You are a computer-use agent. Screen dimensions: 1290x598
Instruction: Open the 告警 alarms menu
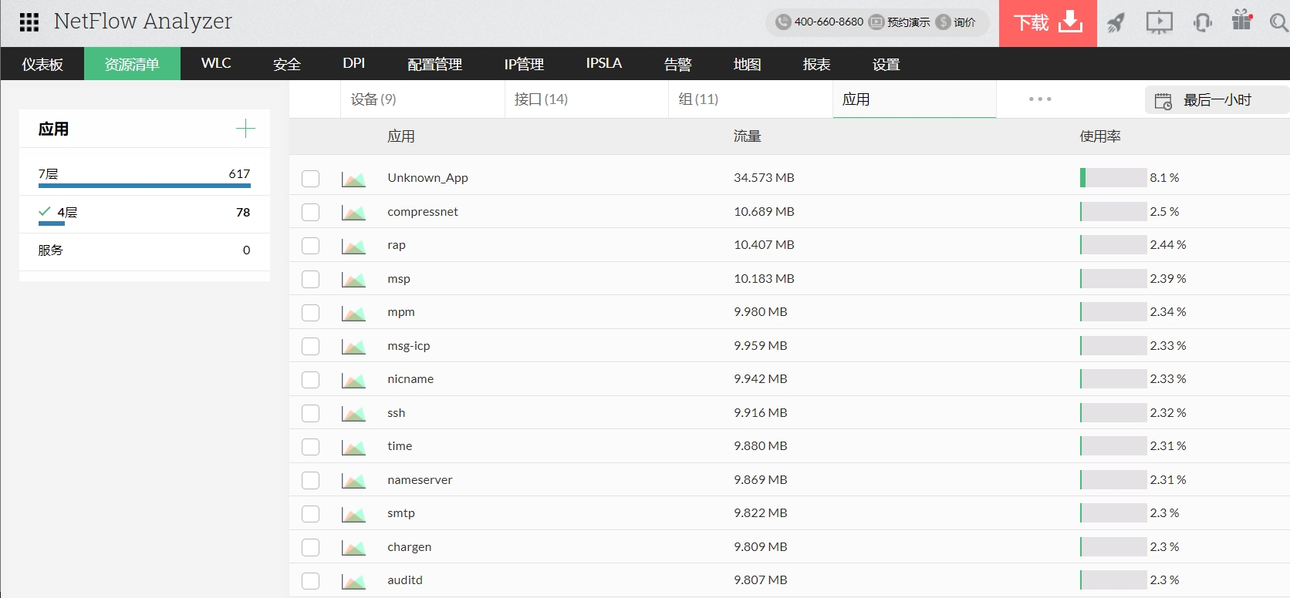(x=678, y=64)
